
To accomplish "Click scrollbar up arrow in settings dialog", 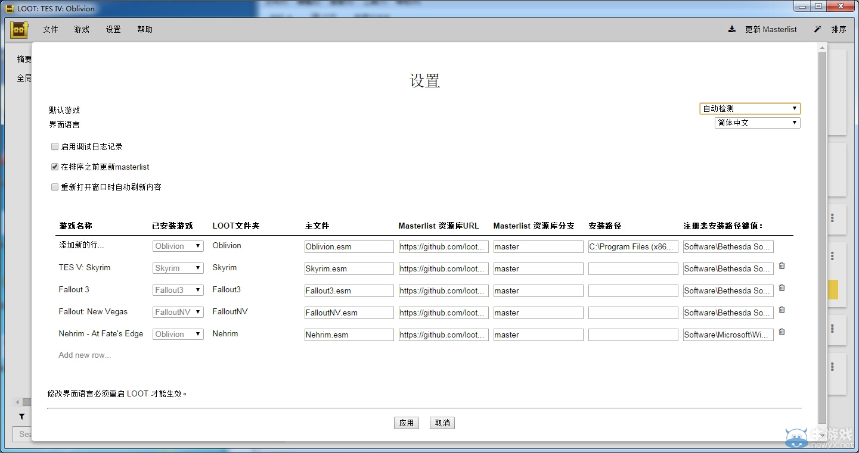I will tap(822, 47).
